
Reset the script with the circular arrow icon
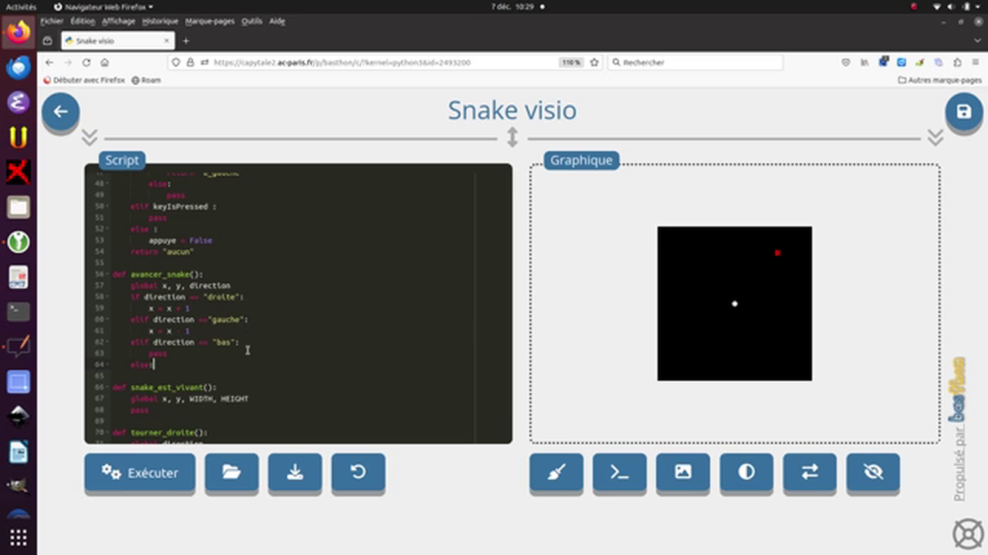click(x=357, y=473)
